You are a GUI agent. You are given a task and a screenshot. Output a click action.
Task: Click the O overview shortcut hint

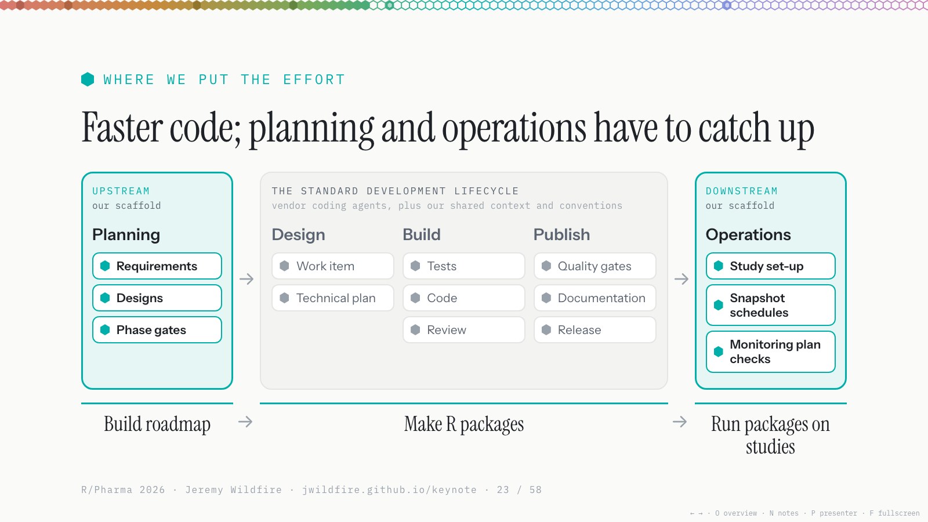pyautogui.click(x=736, y=513)
